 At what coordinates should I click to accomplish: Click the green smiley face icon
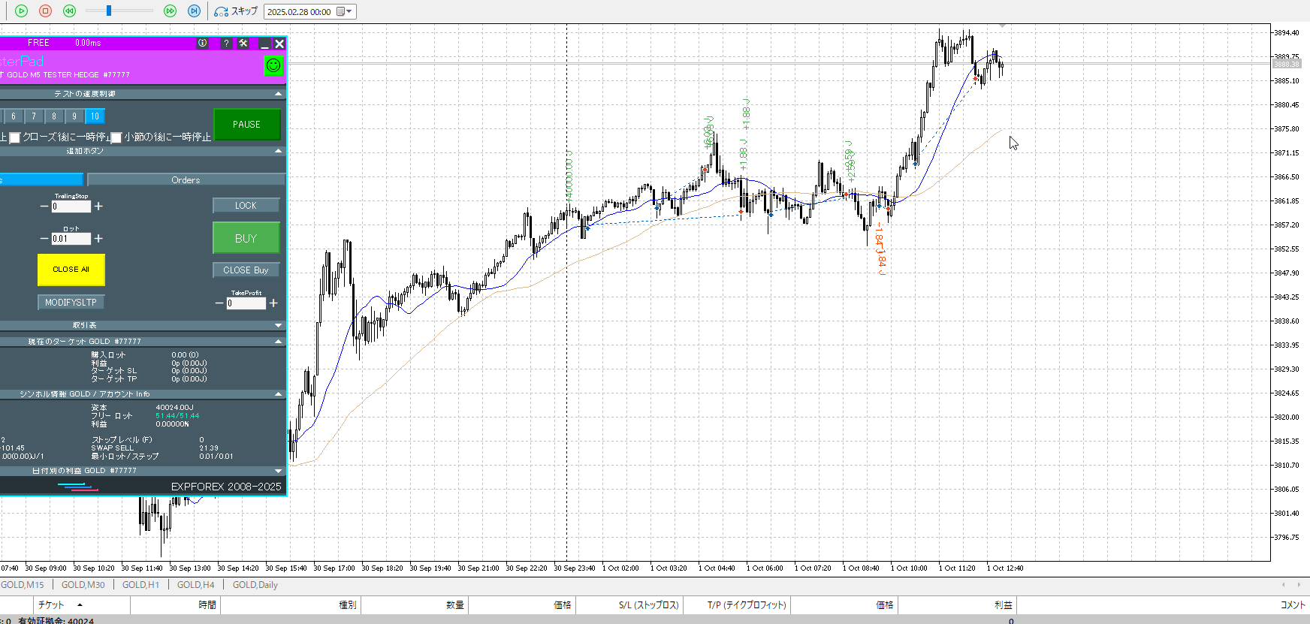[x=273, y=65]
